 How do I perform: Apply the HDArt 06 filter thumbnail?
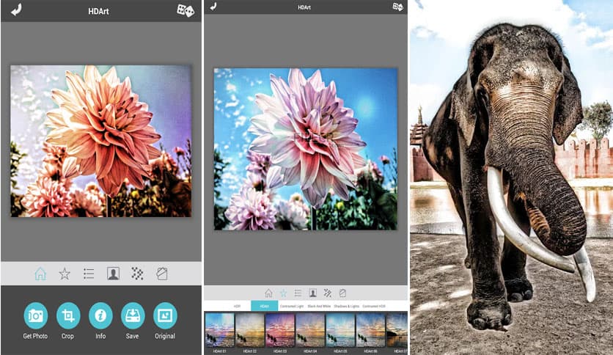(x=370, y=330)
